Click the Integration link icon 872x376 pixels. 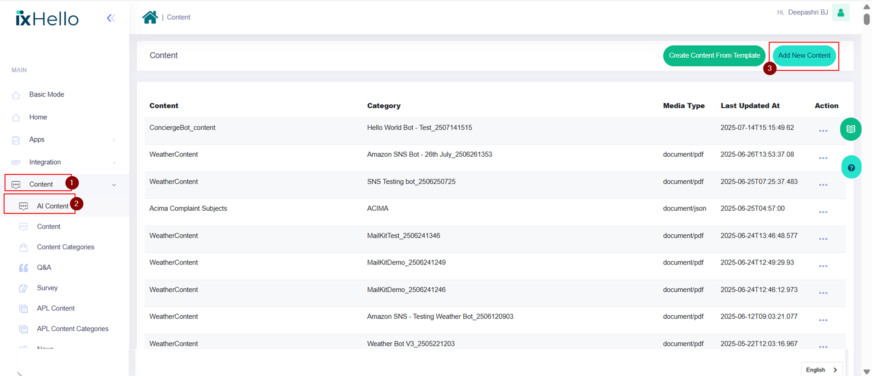pos(16,162)
